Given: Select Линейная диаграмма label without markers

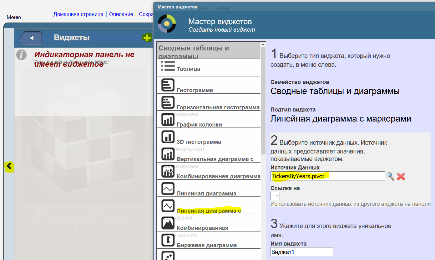Looking at the screenshot, I should point(206,194).
